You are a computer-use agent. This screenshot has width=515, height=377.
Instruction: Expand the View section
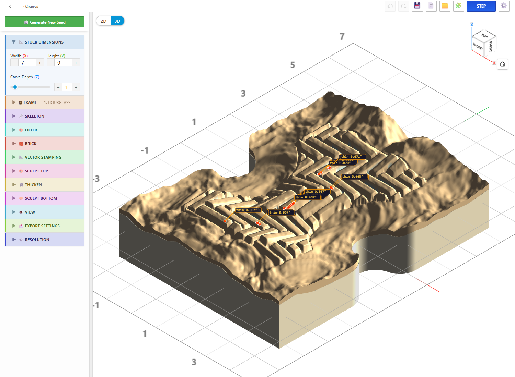[45, 212]
